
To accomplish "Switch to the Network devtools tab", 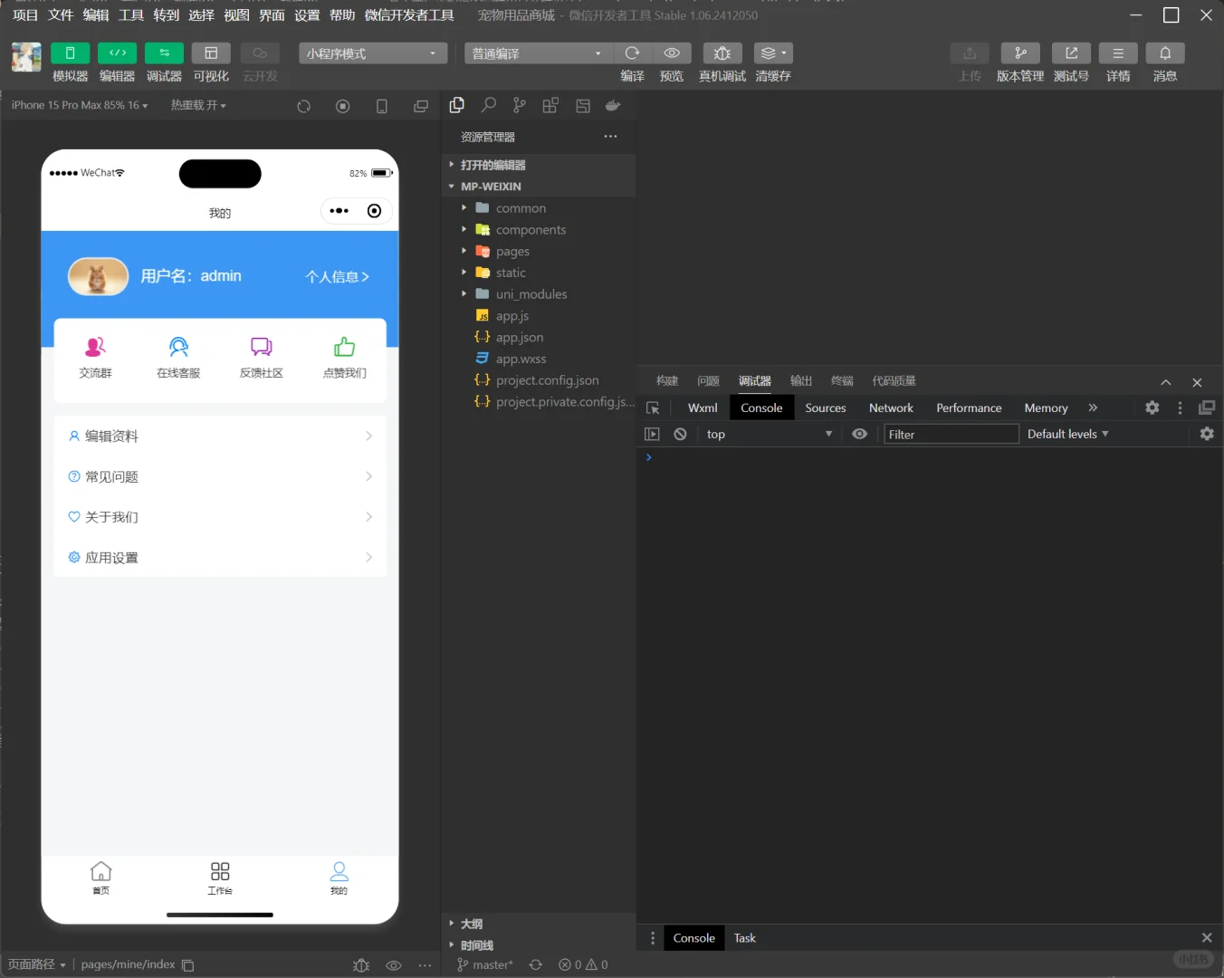I will 891,407.
